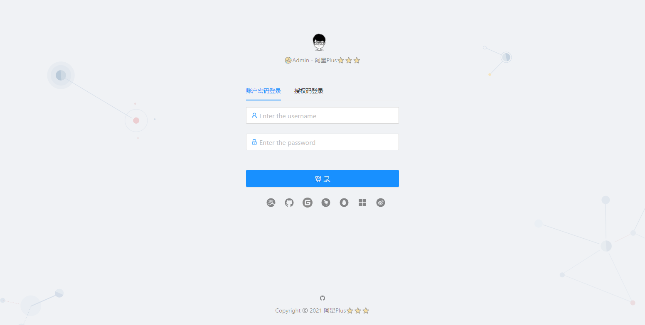Log in with the Weibo icon

381,203
